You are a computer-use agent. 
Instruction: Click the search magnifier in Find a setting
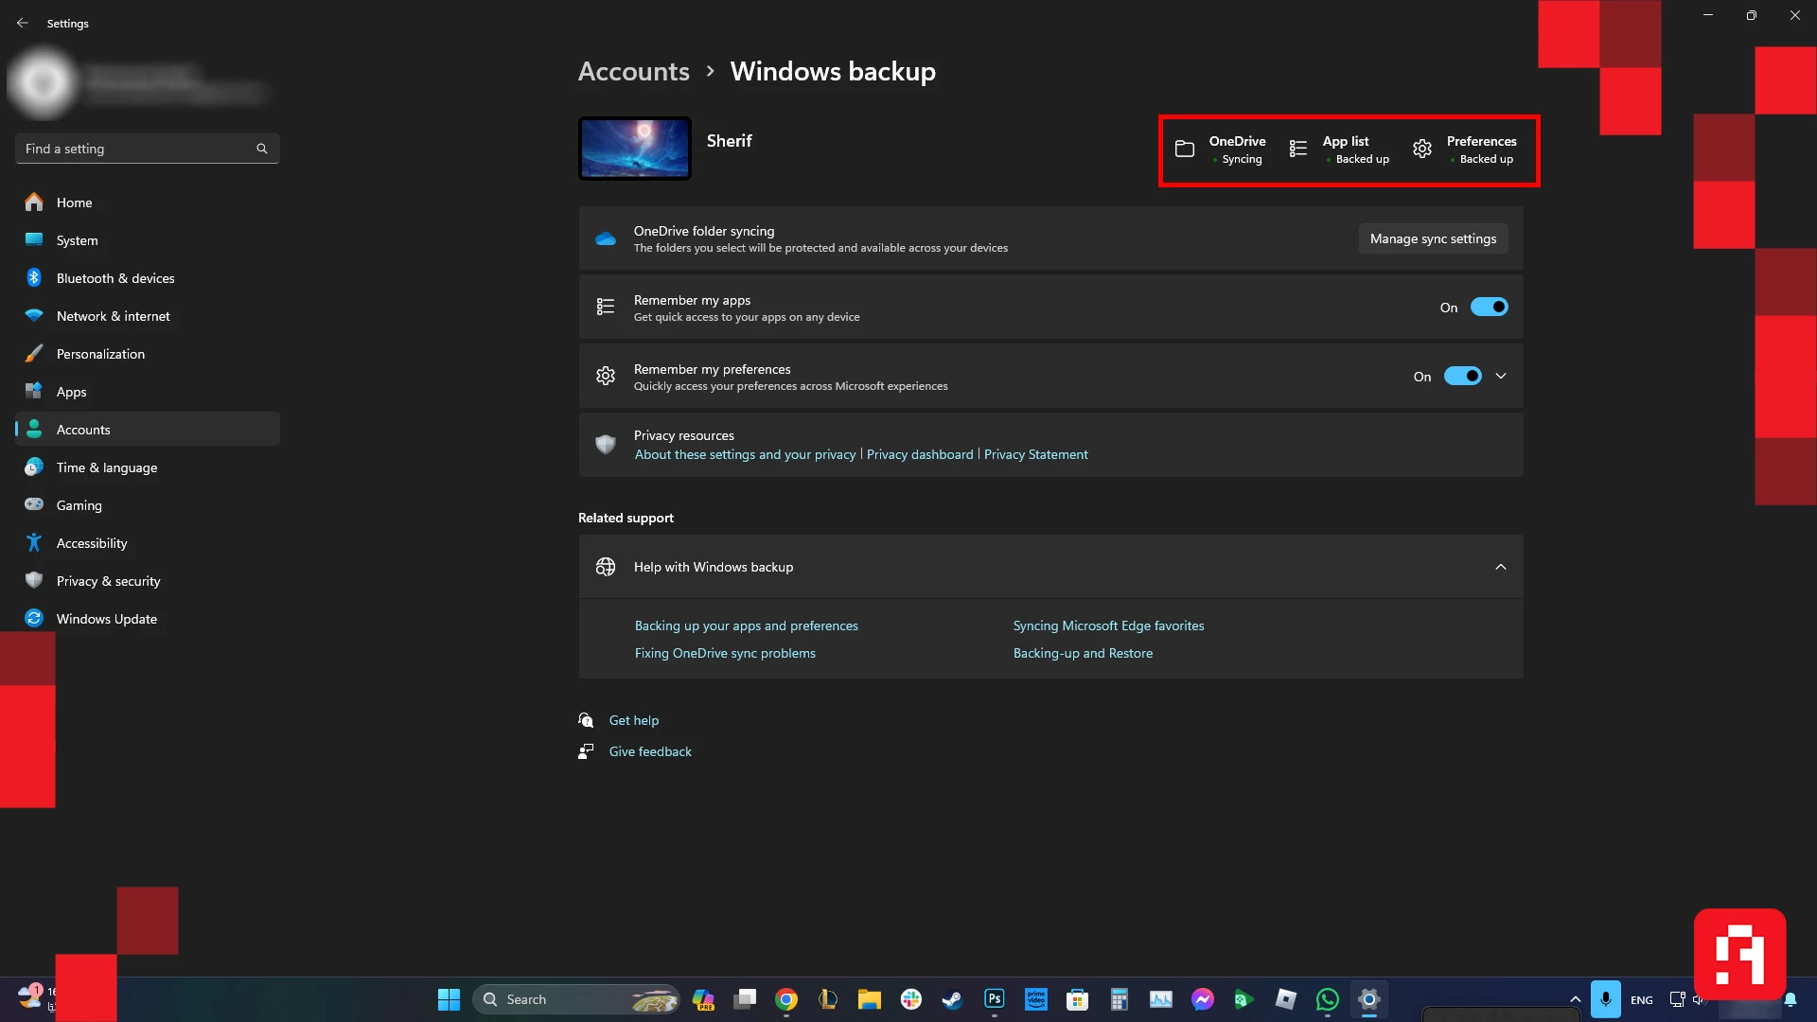(x=262, y=149)
